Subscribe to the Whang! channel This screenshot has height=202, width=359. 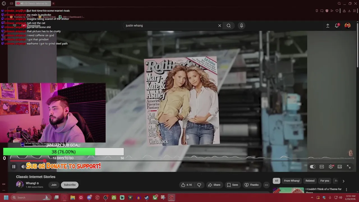point(70,185)
